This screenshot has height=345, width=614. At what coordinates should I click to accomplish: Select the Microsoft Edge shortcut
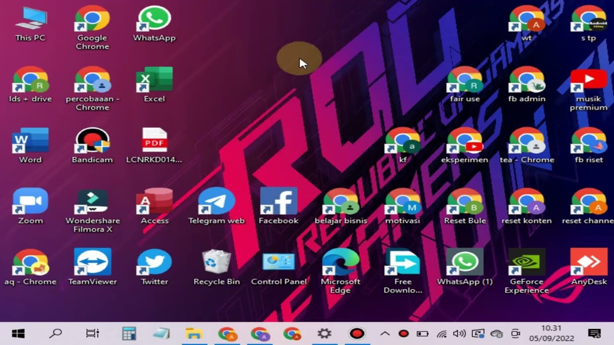click(341, 272)
